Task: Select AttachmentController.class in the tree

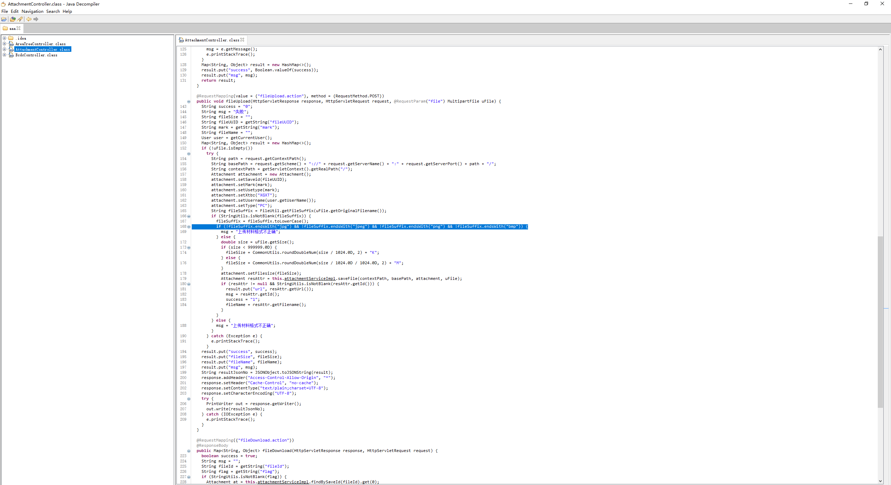Action: pyautogui.click(x=43, y=49)
